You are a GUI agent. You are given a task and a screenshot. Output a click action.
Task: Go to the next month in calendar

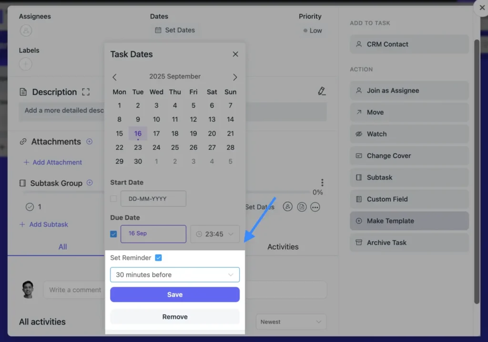pyautogui.click(x=234, y=77)
